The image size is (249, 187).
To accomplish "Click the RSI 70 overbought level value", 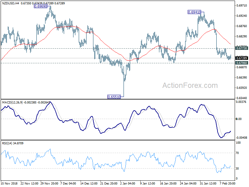I will (237, 153).
